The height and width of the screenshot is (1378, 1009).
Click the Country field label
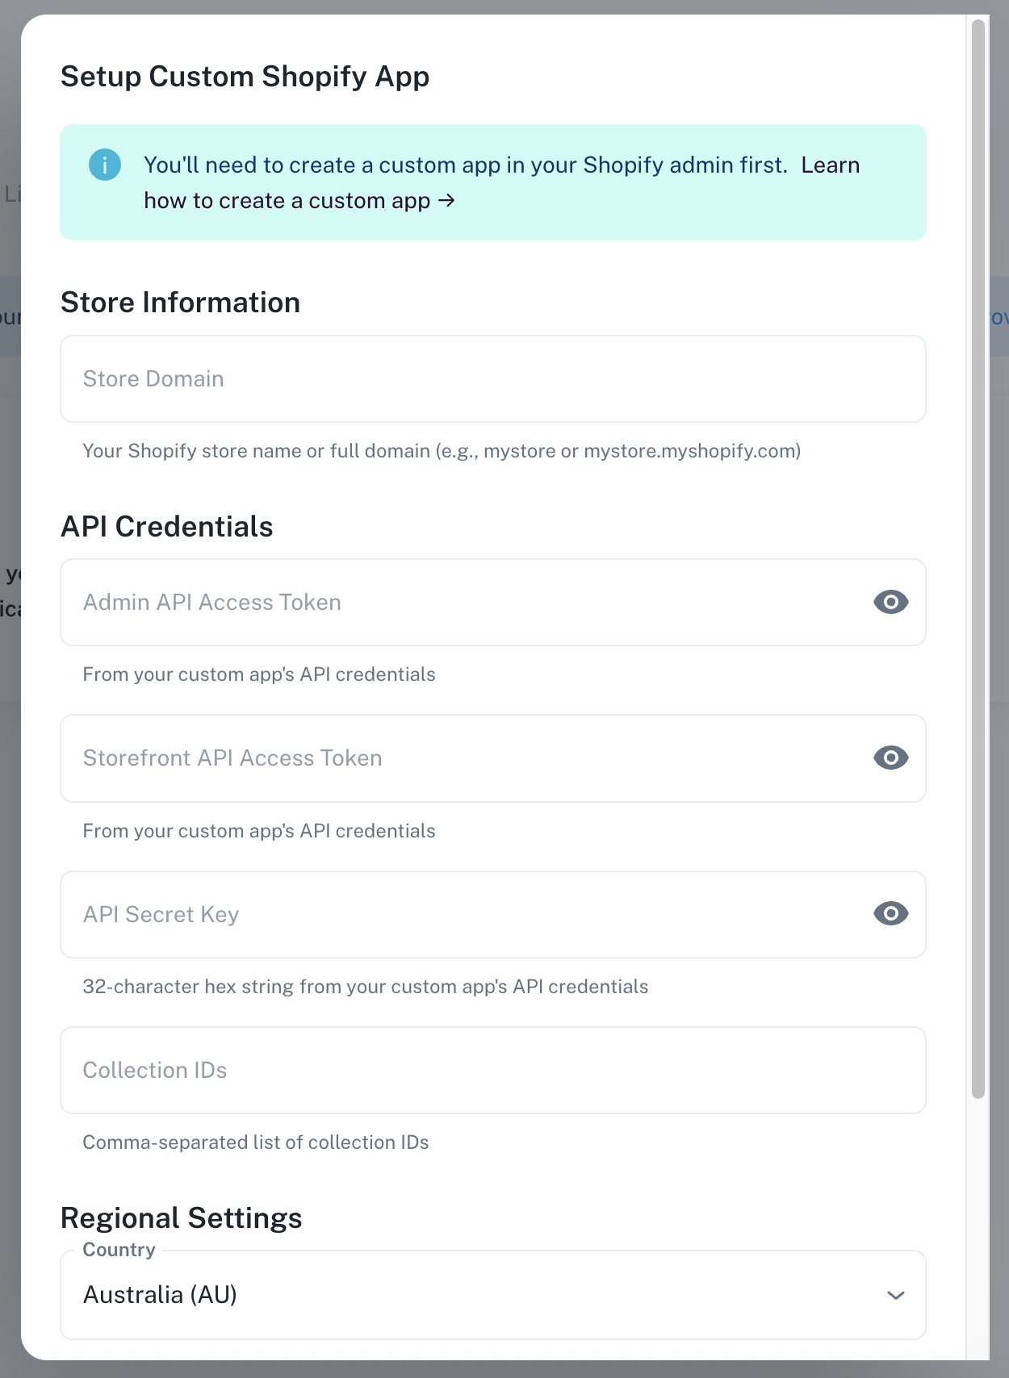(119, 1250)
